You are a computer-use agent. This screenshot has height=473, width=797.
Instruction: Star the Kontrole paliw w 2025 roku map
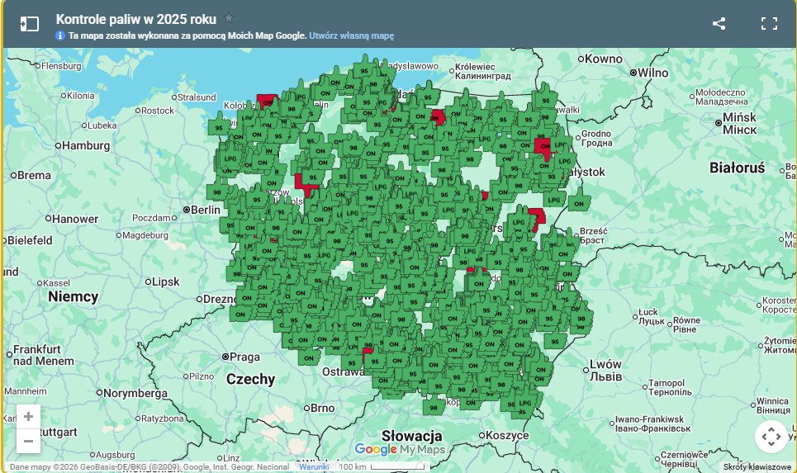coord(229,18)
